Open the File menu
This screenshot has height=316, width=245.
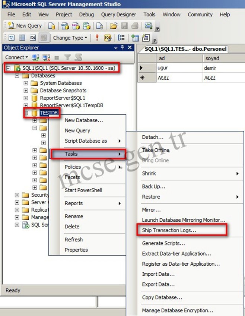[x=11, y=15]
